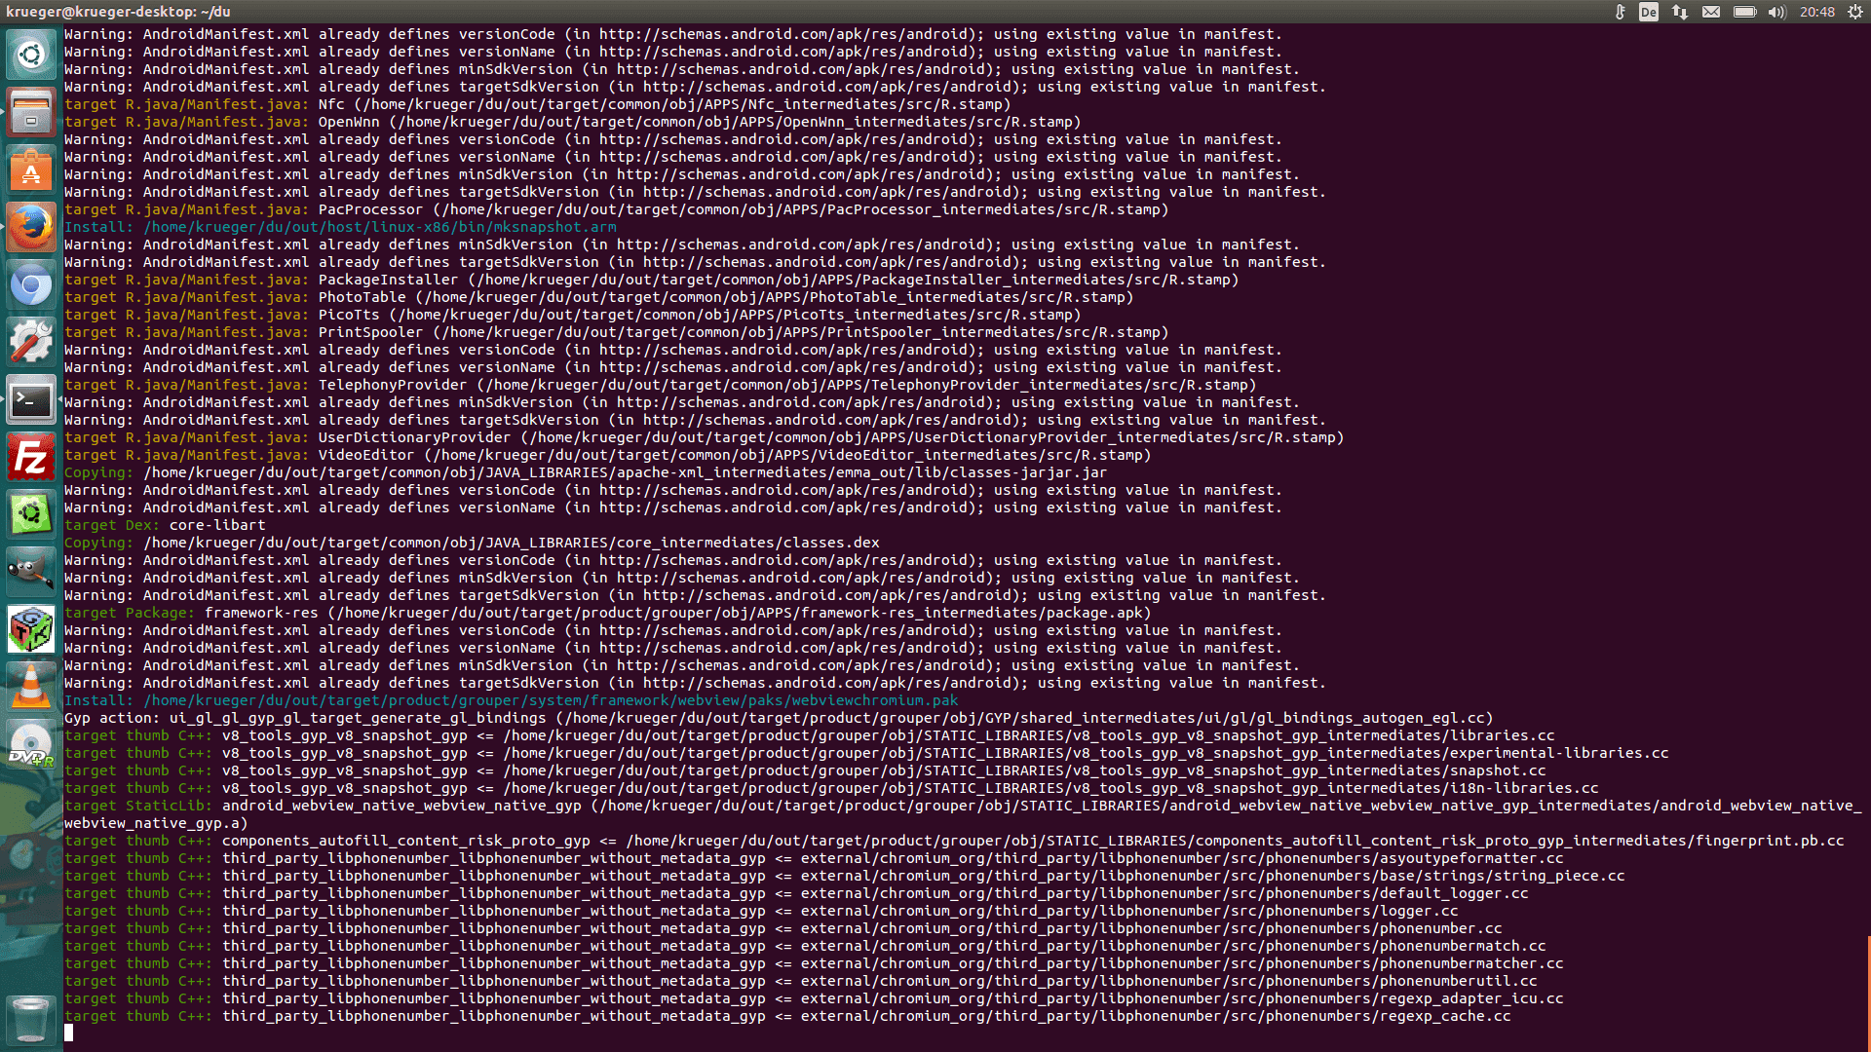This screenshot has height=1052, width=1871.
Task: Click the libphonenumber line ending phonenumberutil.cc
Action: [801, 981]
